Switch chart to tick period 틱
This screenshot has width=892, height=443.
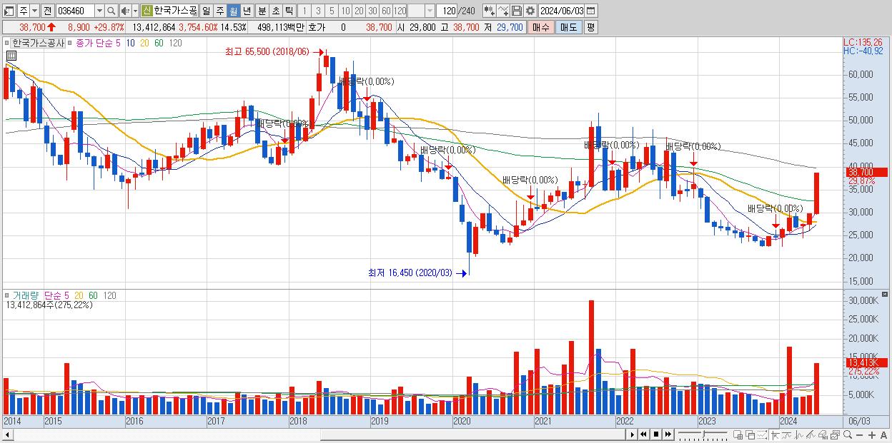[x=289, y=11]
